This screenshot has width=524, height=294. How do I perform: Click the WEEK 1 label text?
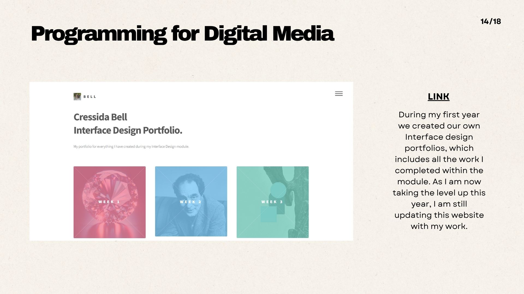109,202
